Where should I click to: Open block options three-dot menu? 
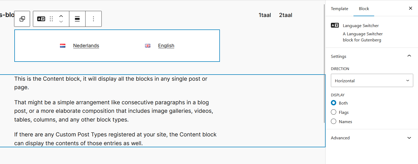click(93, 19)
